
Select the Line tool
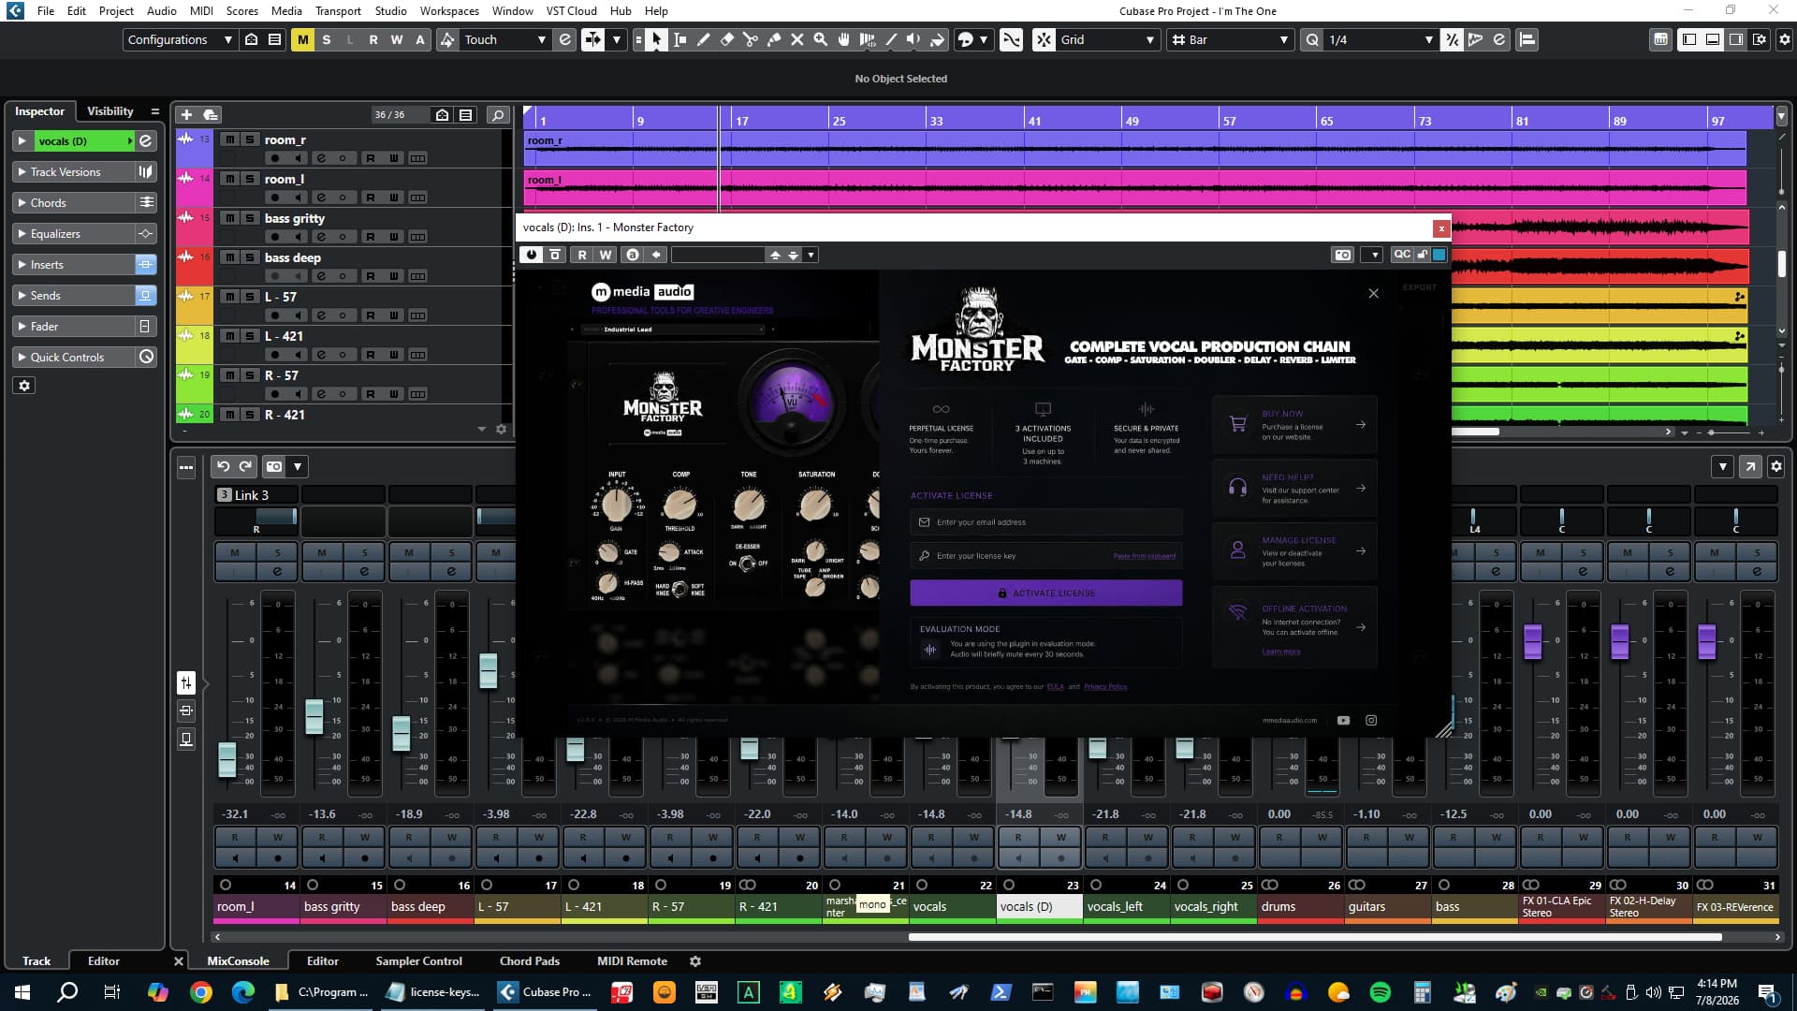click(891, 39)
